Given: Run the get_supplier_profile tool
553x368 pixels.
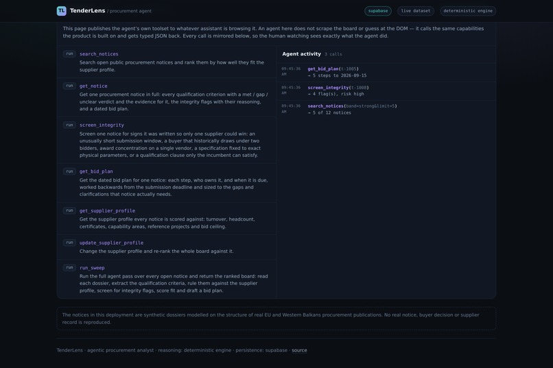Looking at the screenshot, I should point(69,210).
